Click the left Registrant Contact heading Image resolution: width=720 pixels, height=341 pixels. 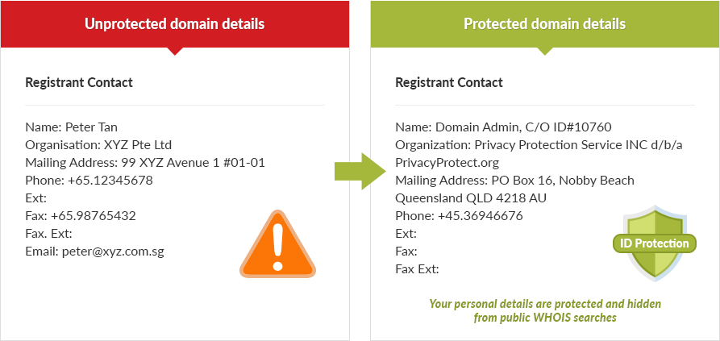(x=79, y=82)
